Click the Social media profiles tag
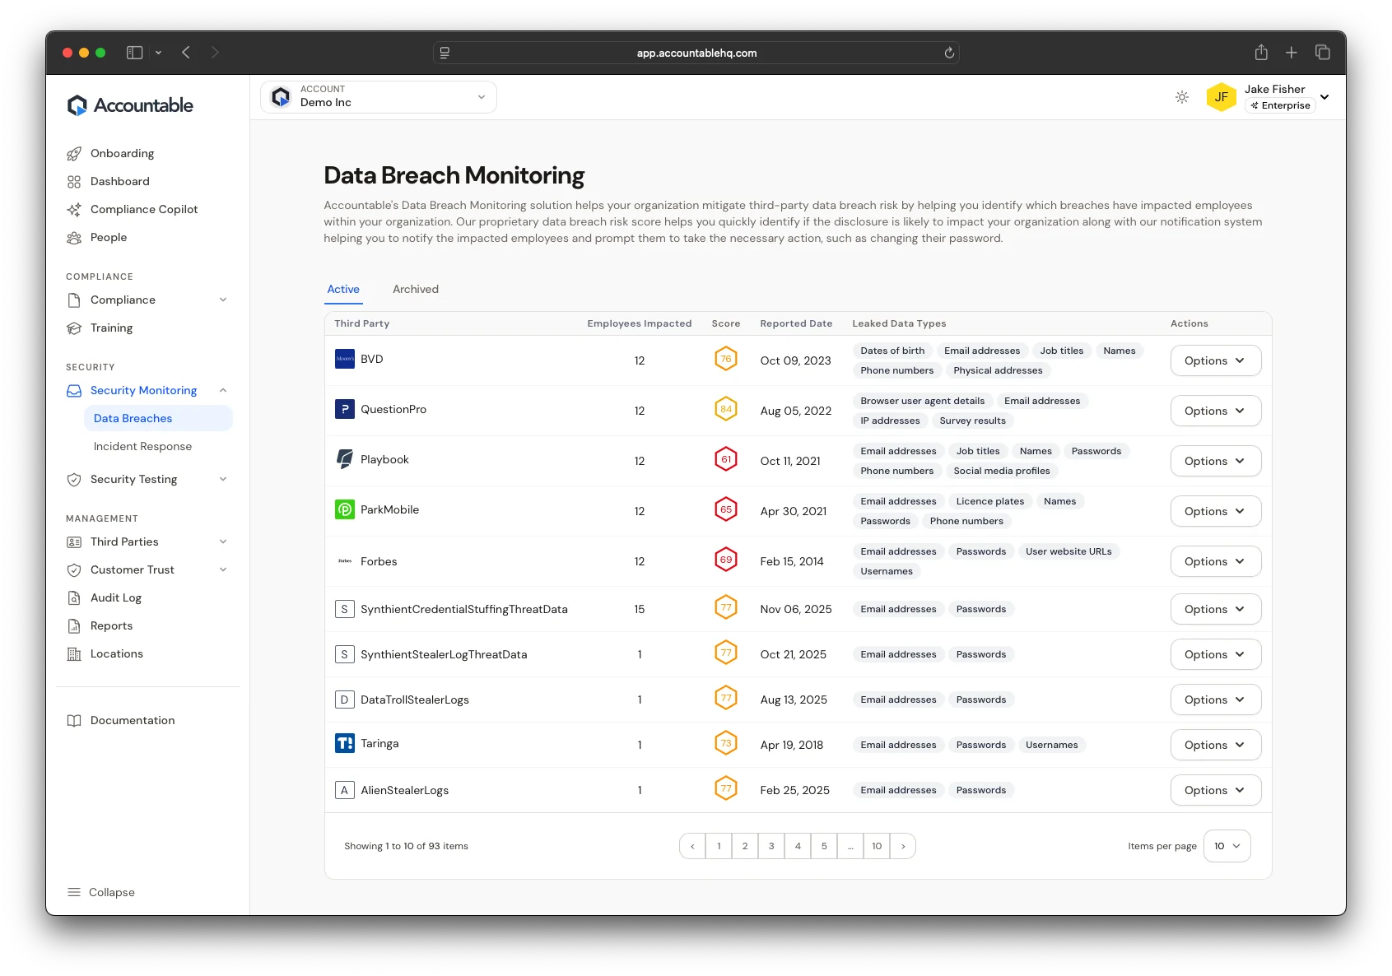The width and height of the screenshot is (1392, 976). pos(1002,472)
